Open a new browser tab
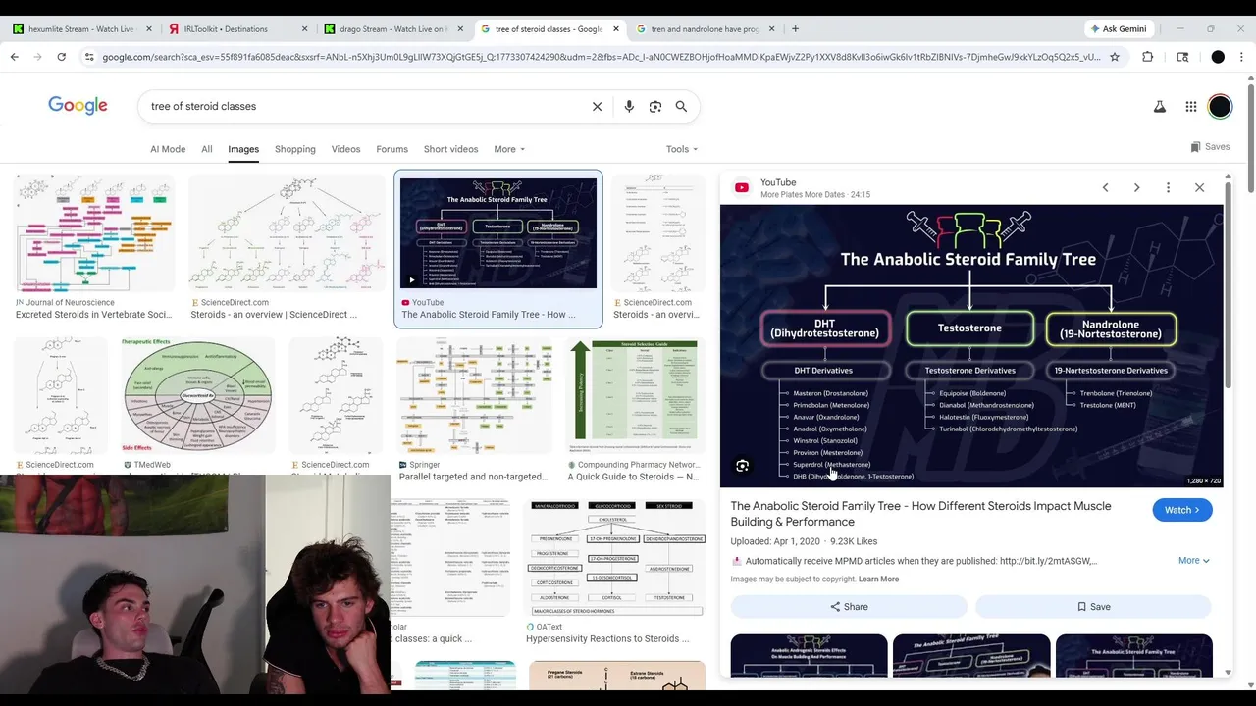The width and height of the screenshot is (1256, 706). coord(795,28)
